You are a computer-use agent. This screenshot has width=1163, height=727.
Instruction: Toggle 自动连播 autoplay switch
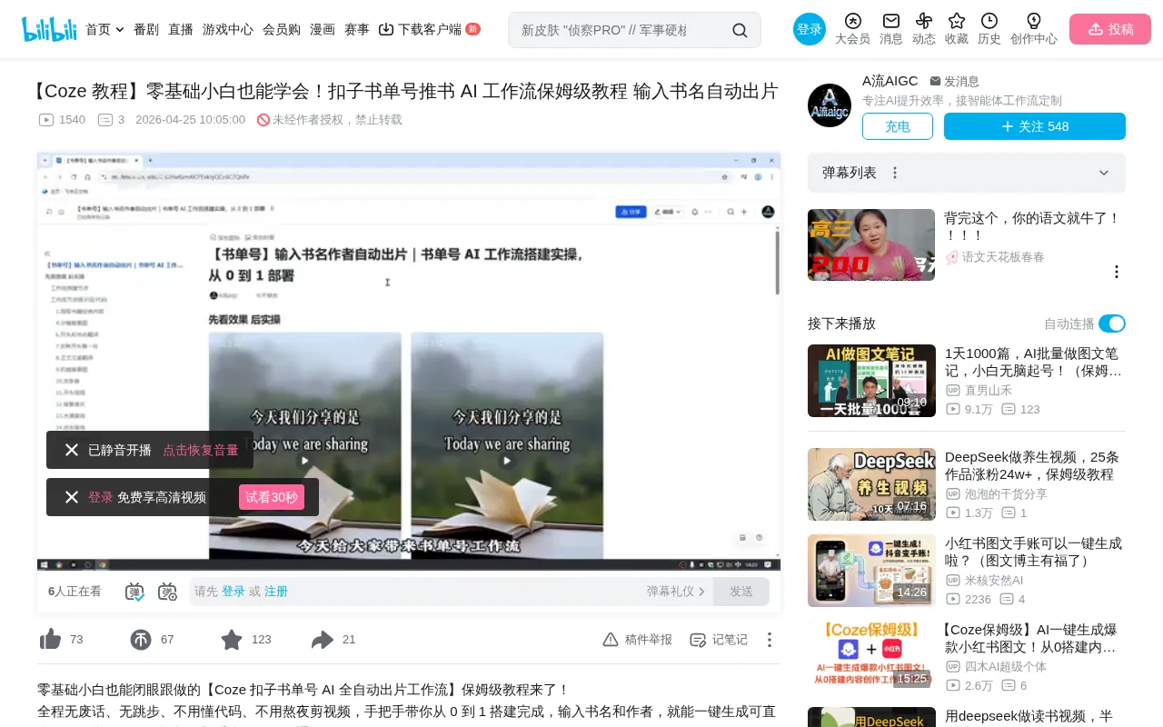pyautogui.click(x=1112, y=324)
